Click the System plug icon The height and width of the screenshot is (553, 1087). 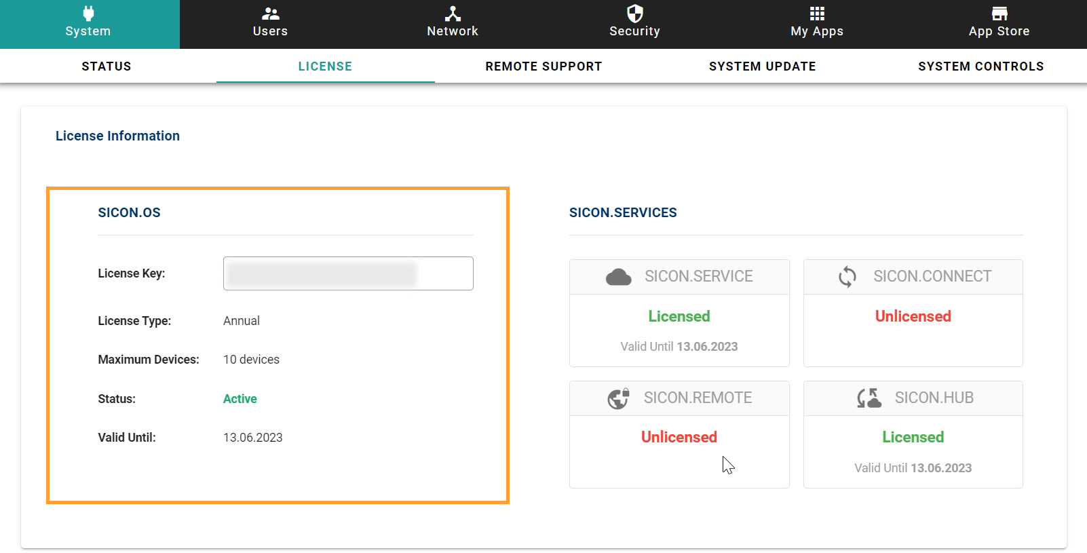click(88, 14)
